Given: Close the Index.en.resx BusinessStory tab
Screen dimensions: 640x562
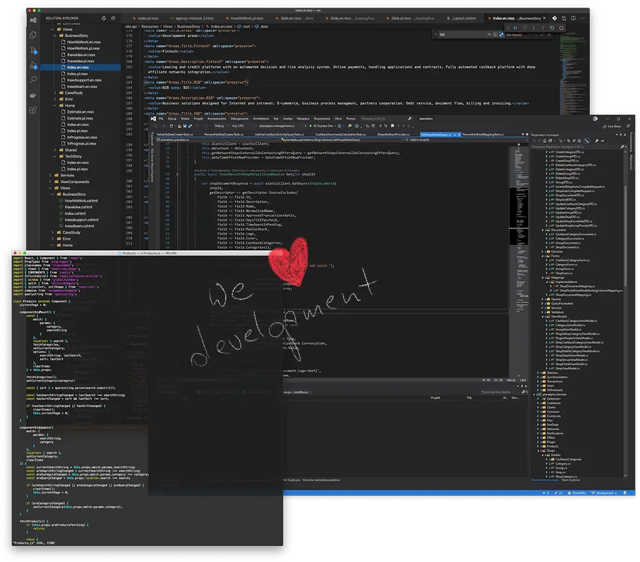Looking at the screenshot, I should point(544,18).
